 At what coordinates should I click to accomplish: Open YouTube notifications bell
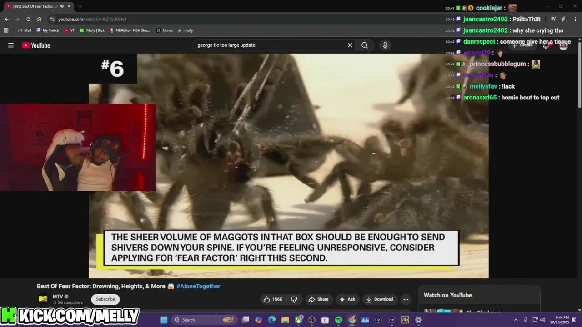coord(546,45)
